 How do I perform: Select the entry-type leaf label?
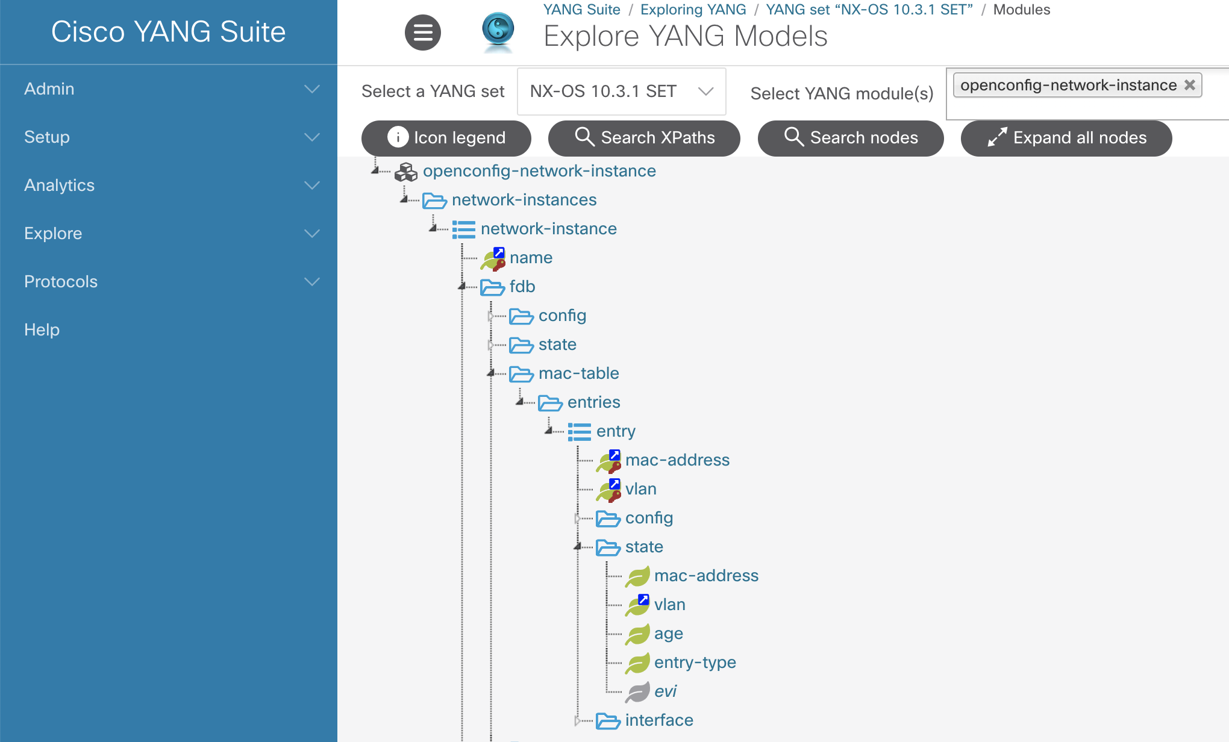tap(695, 662)
